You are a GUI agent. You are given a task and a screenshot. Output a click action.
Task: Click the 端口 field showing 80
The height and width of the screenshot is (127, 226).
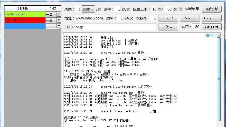[196, 27]
